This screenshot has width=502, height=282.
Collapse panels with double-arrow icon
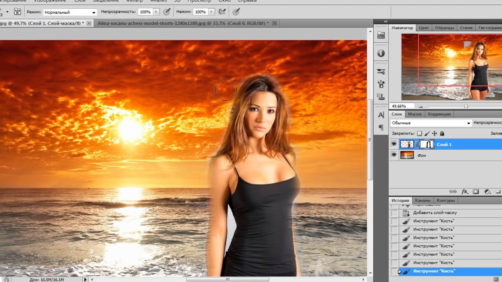click(x=386, y=22)
